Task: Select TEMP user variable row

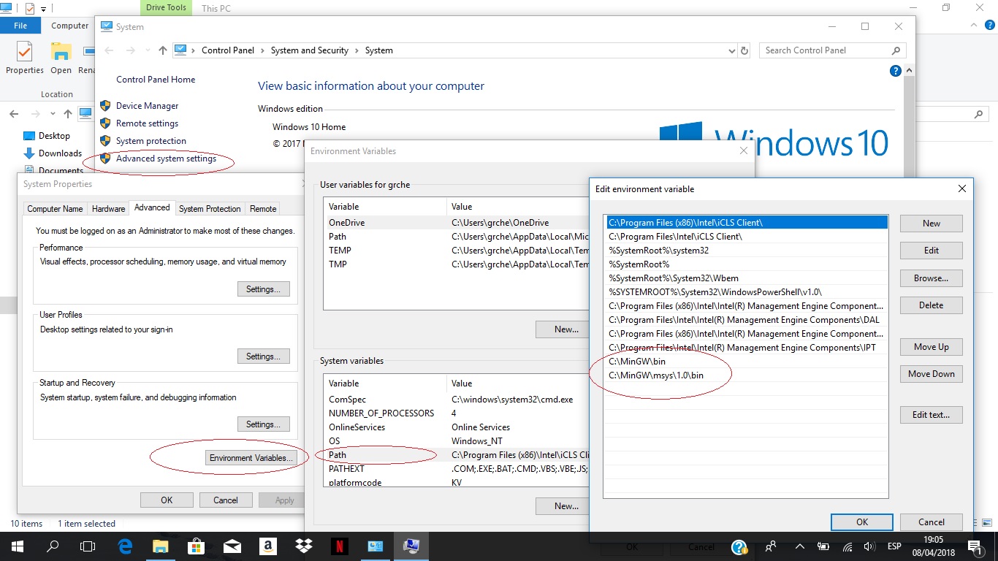Action: [x=457, y=251]
